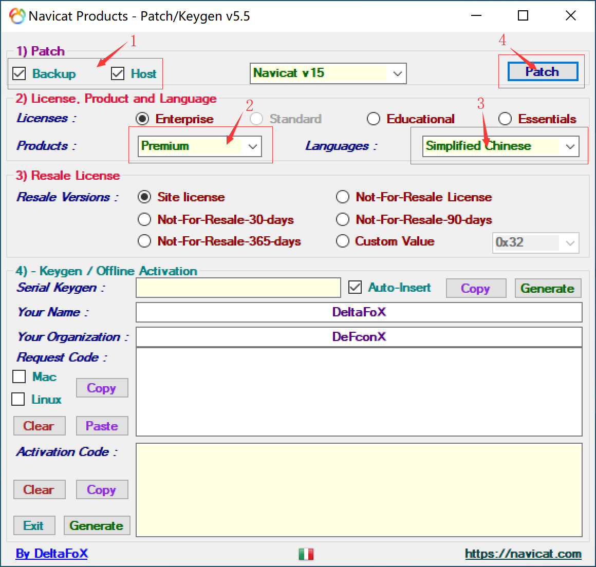Viewport: 596px width, 567px height.
Task: Open the Simplified Chinese language dropdown
Action: [x=570, y=146]
